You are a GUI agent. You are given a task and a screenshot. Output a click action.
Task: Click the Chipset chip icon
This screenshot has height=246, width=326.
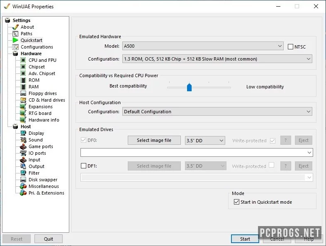pos(23,67)
